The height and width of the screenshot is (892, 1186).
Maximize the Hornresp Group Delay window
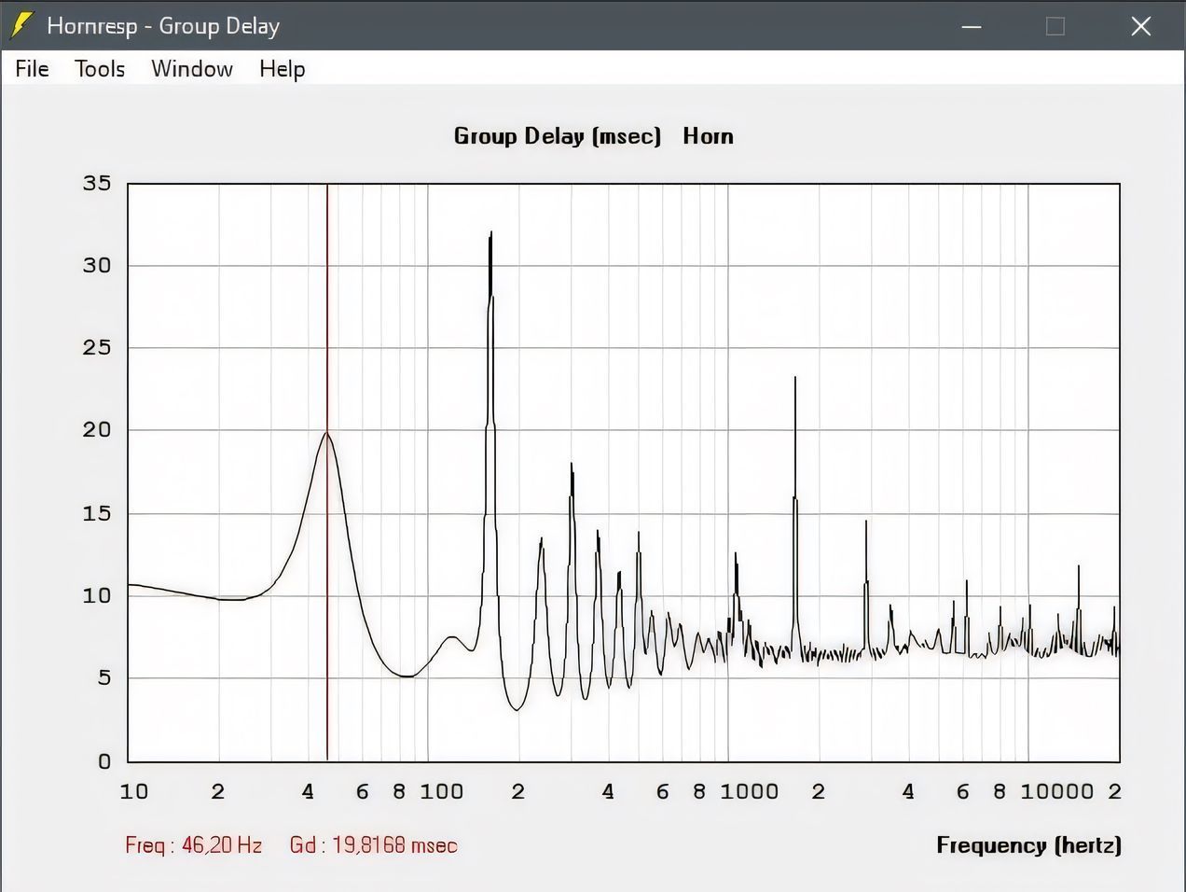1055,26
